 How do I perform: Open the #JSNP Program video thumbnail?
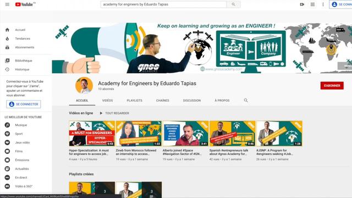pyautogui.click(x=279, y=133)
